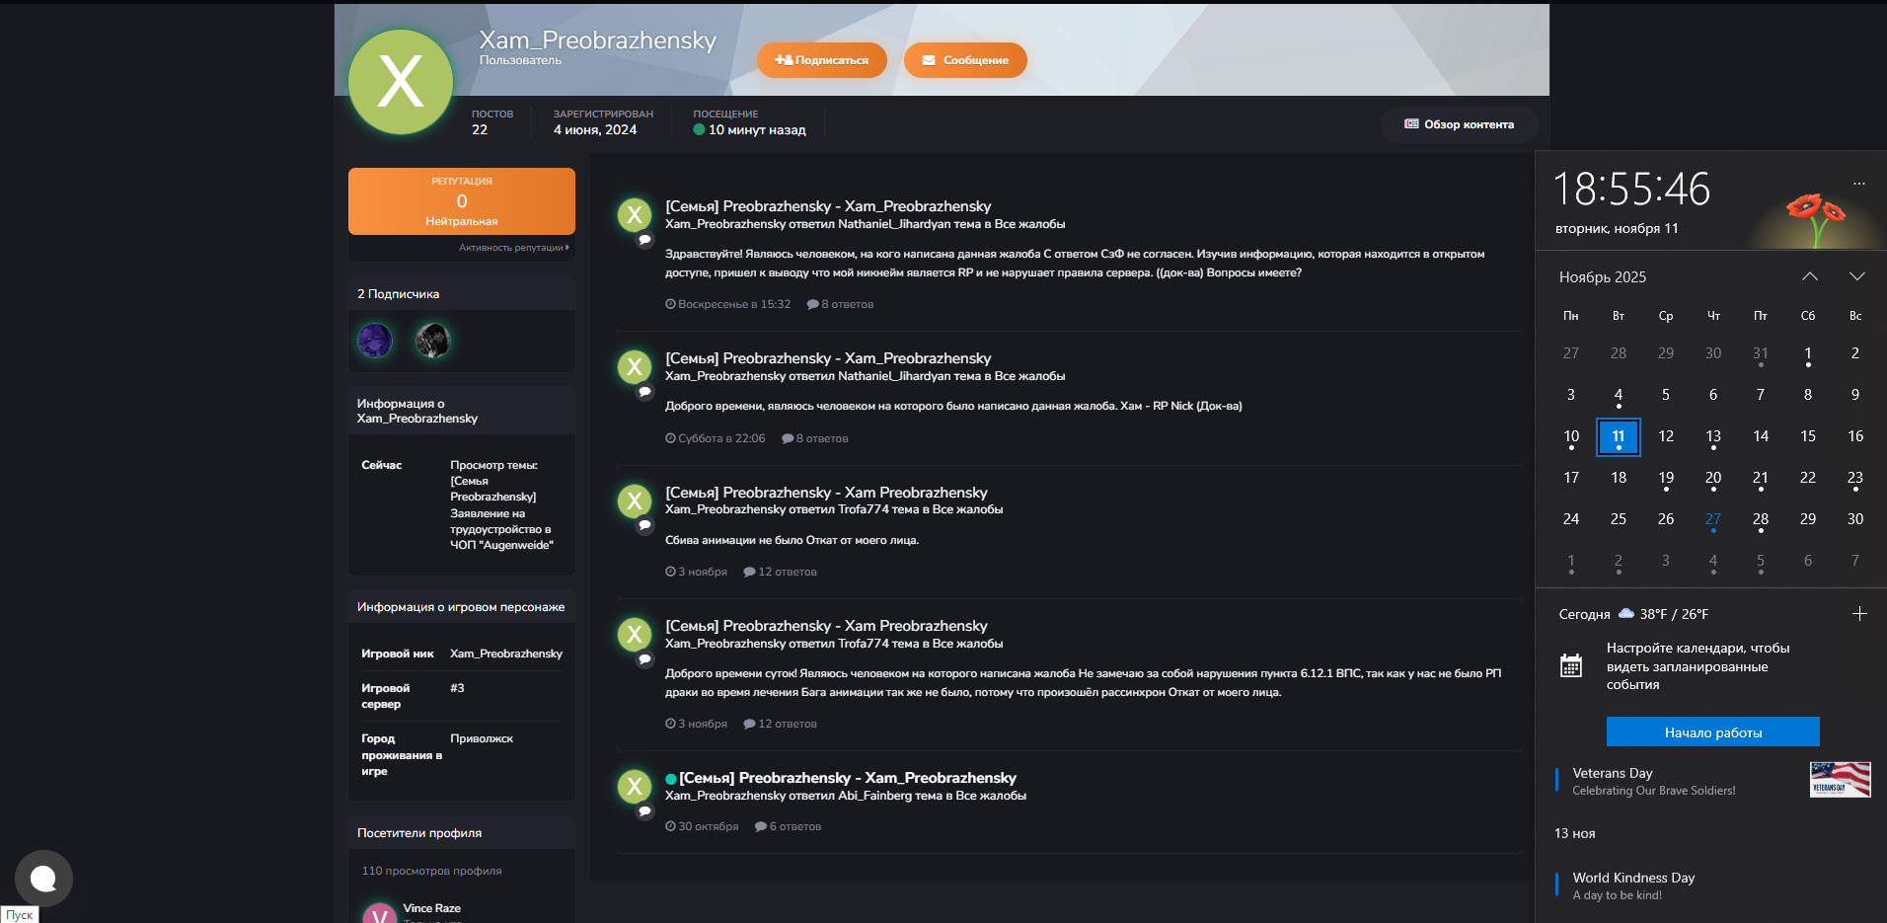
Task: Select November 11 in calendar
Action: (1619, 436)
